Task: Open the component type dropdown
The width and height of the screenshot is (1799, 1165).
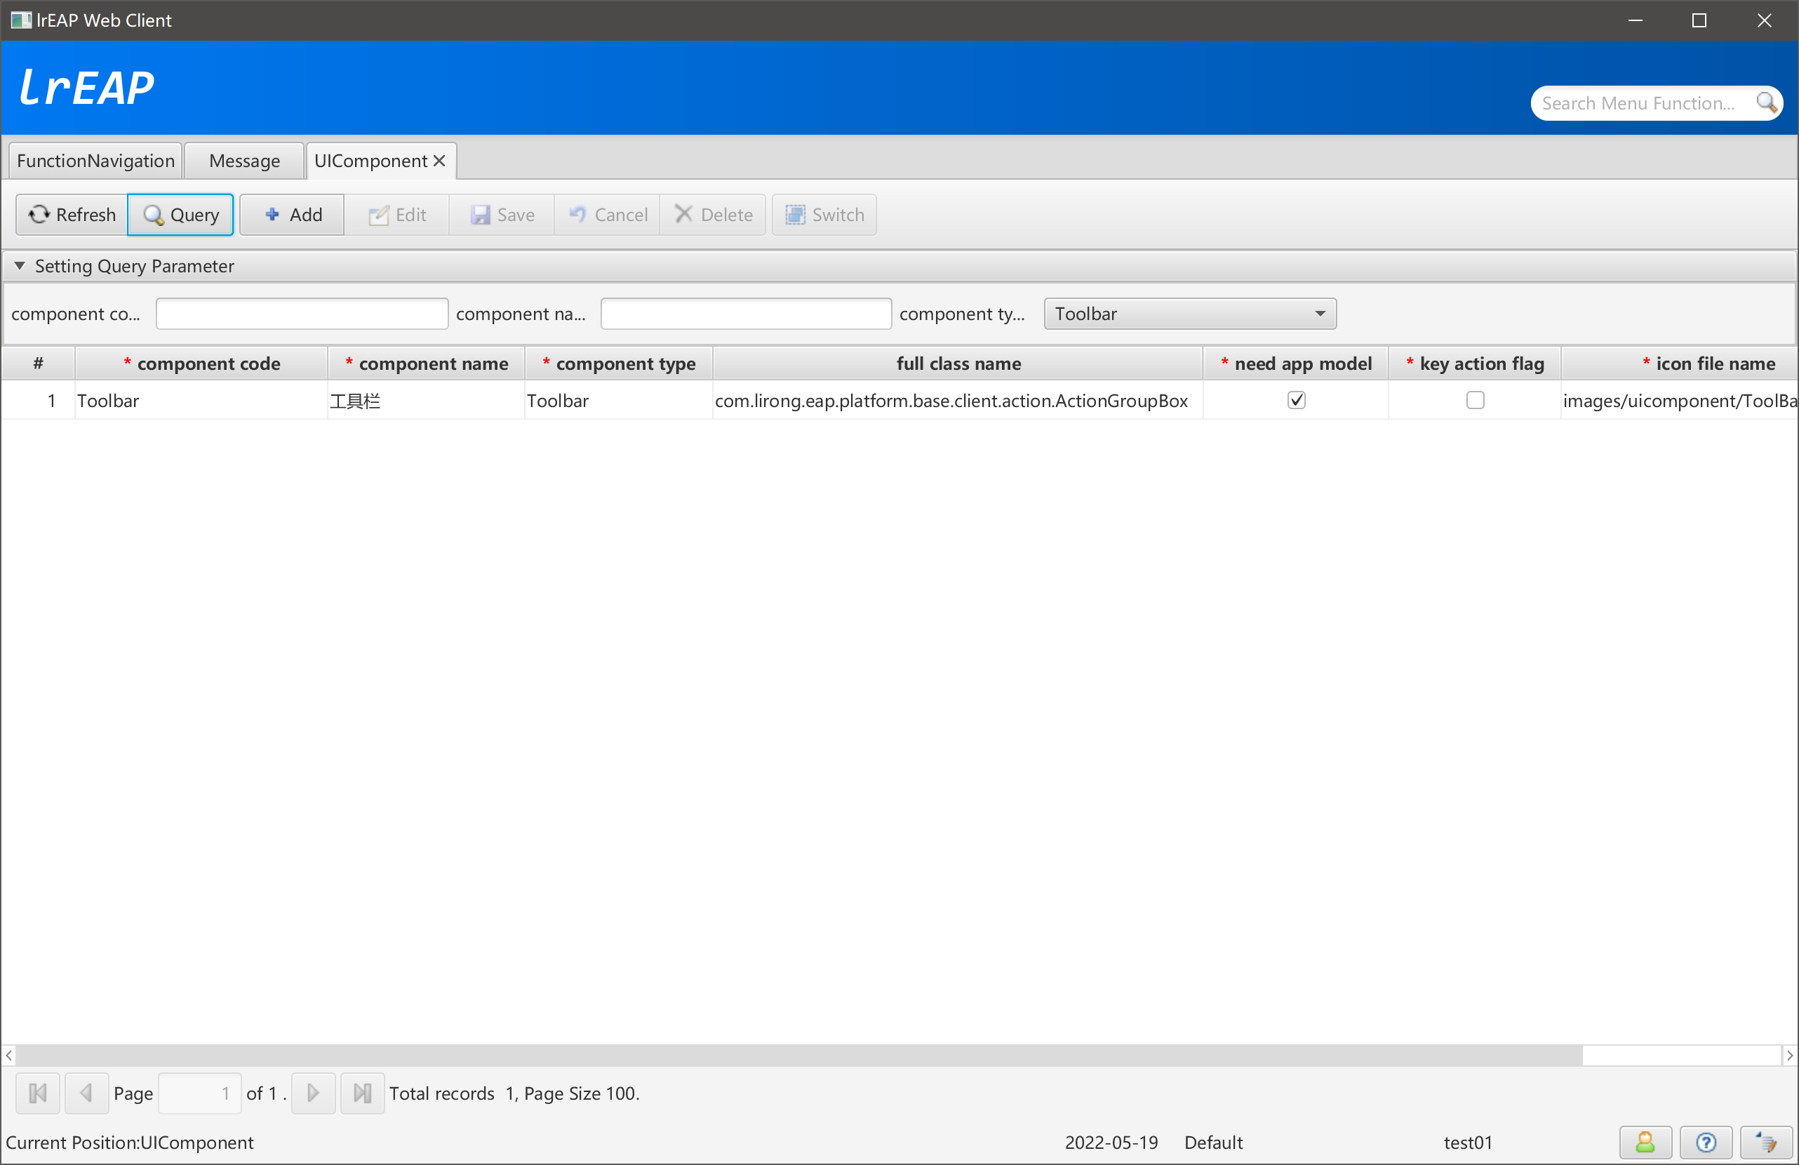Action: 1190,314
